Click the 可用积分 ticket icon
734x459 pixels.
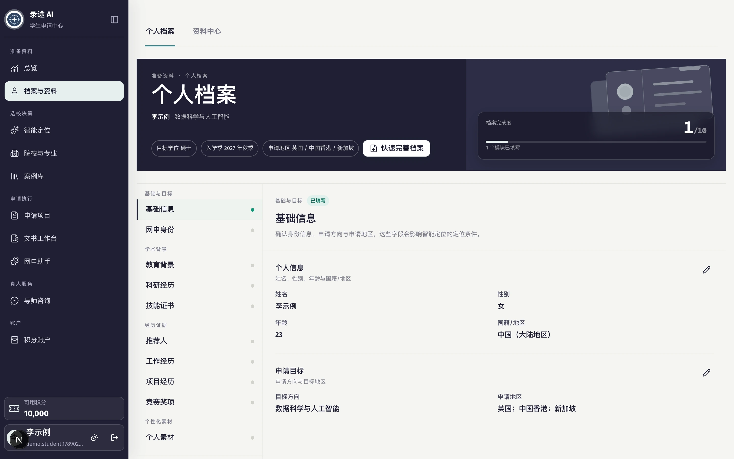pyautogui.click(x=14, y=409)
